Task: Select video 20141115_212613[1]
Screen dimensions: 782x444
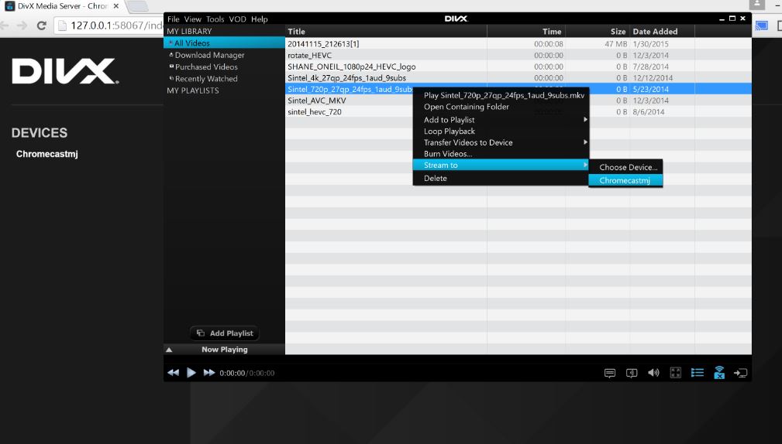Action: [x=518, y=44]
